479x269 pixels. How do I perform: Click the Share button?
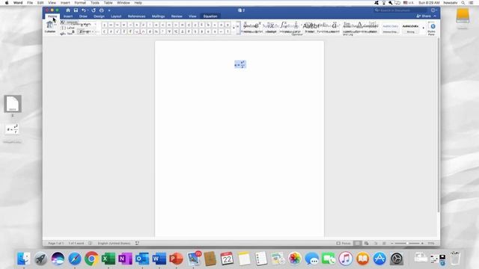(x=424, y=16)
